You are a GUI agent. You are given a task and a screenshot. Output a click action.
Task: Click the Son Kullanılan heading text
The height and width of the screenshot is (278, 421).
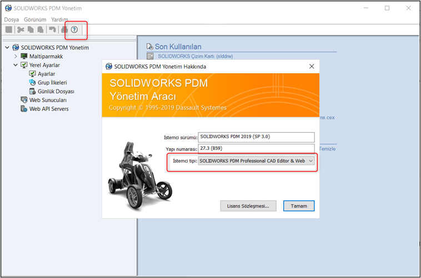coord(178,47)
